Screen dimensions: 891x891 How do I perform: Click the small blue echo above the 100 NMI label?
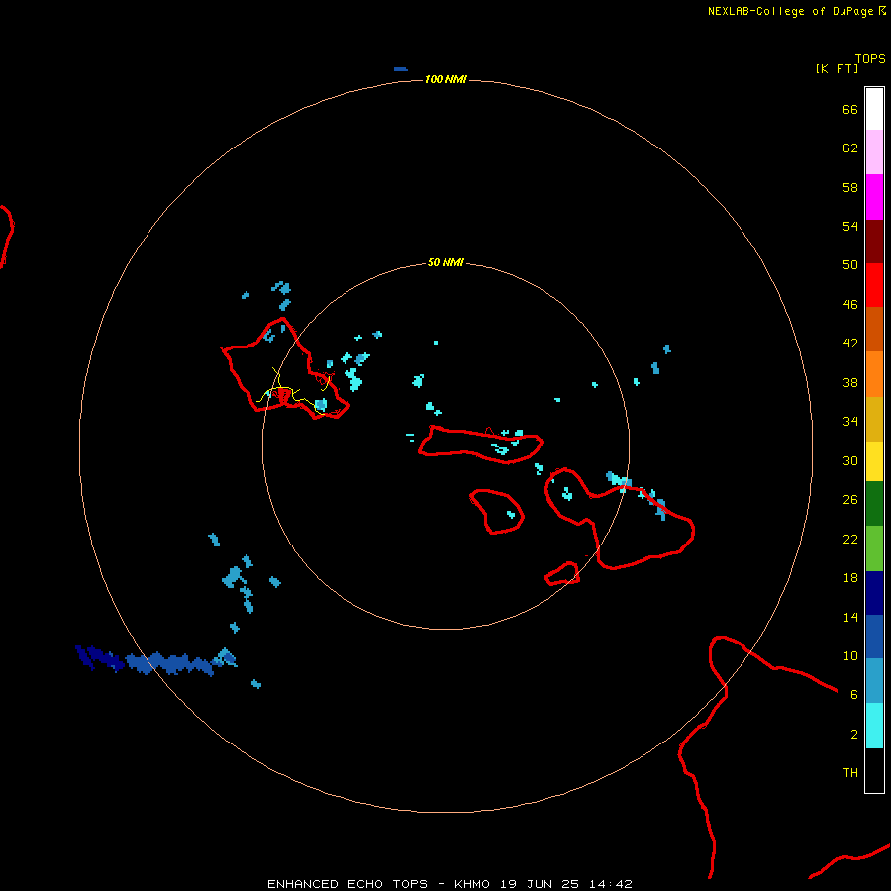401,69
